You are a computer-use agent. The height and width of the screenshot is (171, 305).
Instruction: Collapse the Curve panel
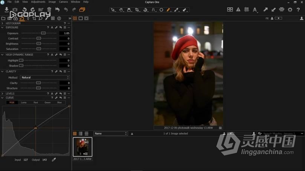point(2,98)
